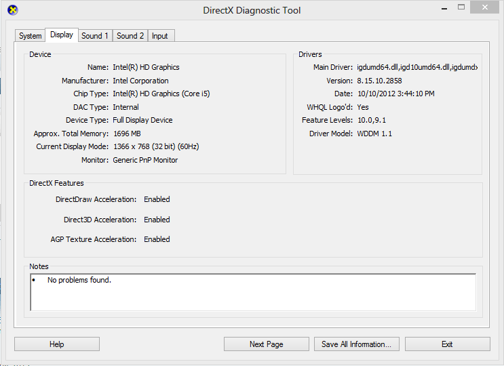
Task: Click driver model value 'WDDM 1.1'
Action: pyautogui.click(x=374, y=134)
